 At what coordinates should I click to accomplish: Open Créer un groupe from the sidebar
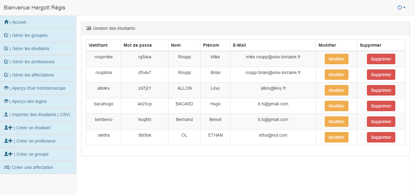tap(32, 154)
